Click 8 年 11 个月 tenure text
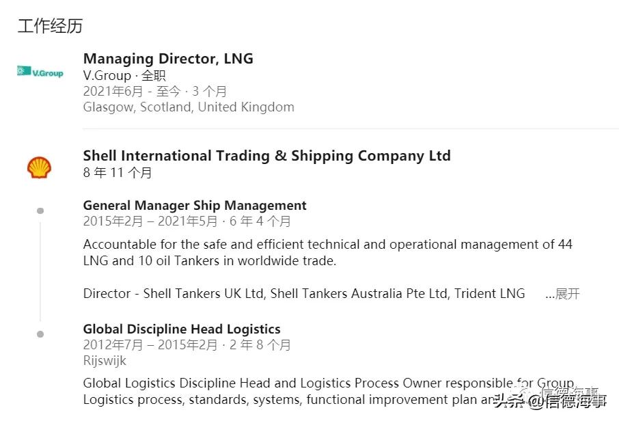619x421 pixels. (118, 173)
